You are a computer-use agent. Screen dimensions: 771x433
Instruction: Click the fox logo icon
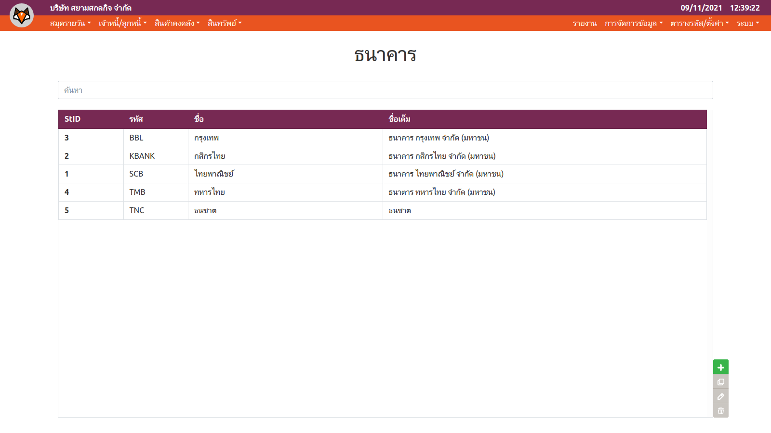point(22,15)
